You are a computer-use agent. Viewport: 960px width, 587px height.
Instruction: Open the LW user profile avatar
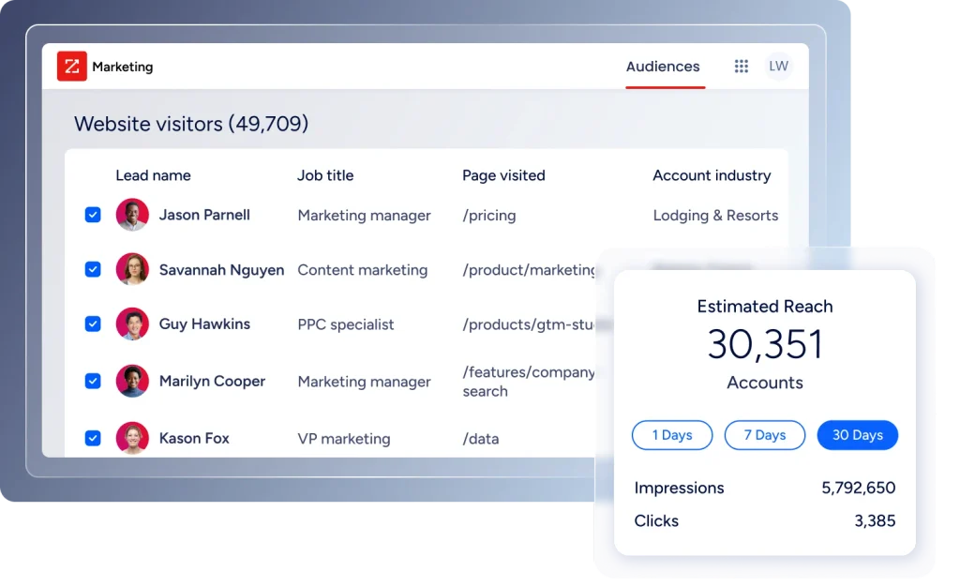pos(778,66)
